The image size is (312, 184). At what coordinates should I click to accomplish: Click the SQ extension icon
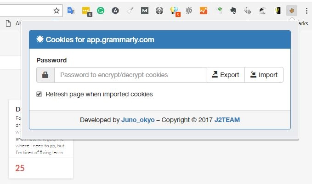pos(189,11)
